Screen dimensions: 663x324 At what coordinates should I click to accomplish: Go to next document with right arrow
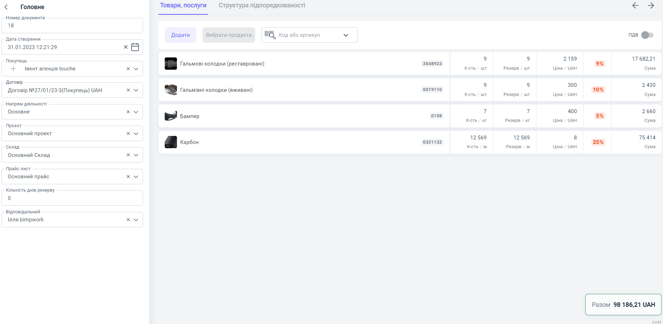[651, 6]
